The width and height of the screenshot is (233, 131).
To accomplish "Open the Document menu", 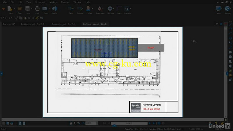I will click(40, 2).
